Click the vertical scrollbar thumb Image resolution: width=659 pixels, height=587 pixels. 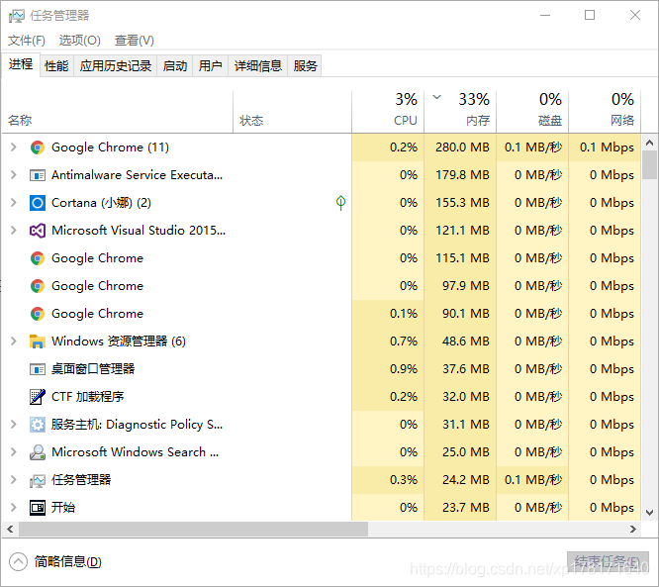(649, 165)
